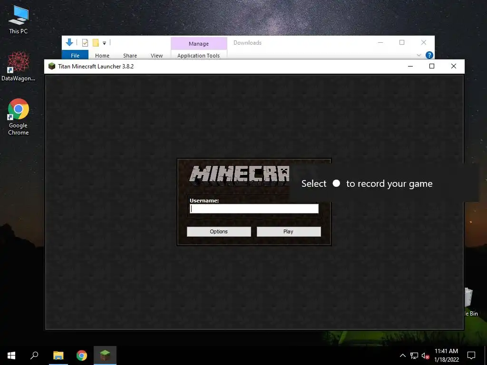Image resolution: width=487 pixels, height=365 pixels.
Task: Open Home tab in Downloads window
Action: point(102,56)
